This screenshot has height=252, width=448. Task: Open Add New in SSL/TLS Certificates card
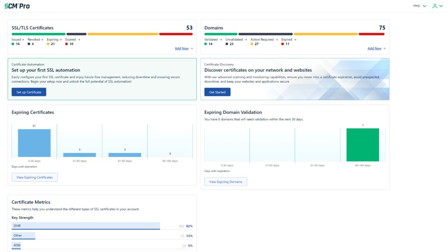(x=182, y=48)
